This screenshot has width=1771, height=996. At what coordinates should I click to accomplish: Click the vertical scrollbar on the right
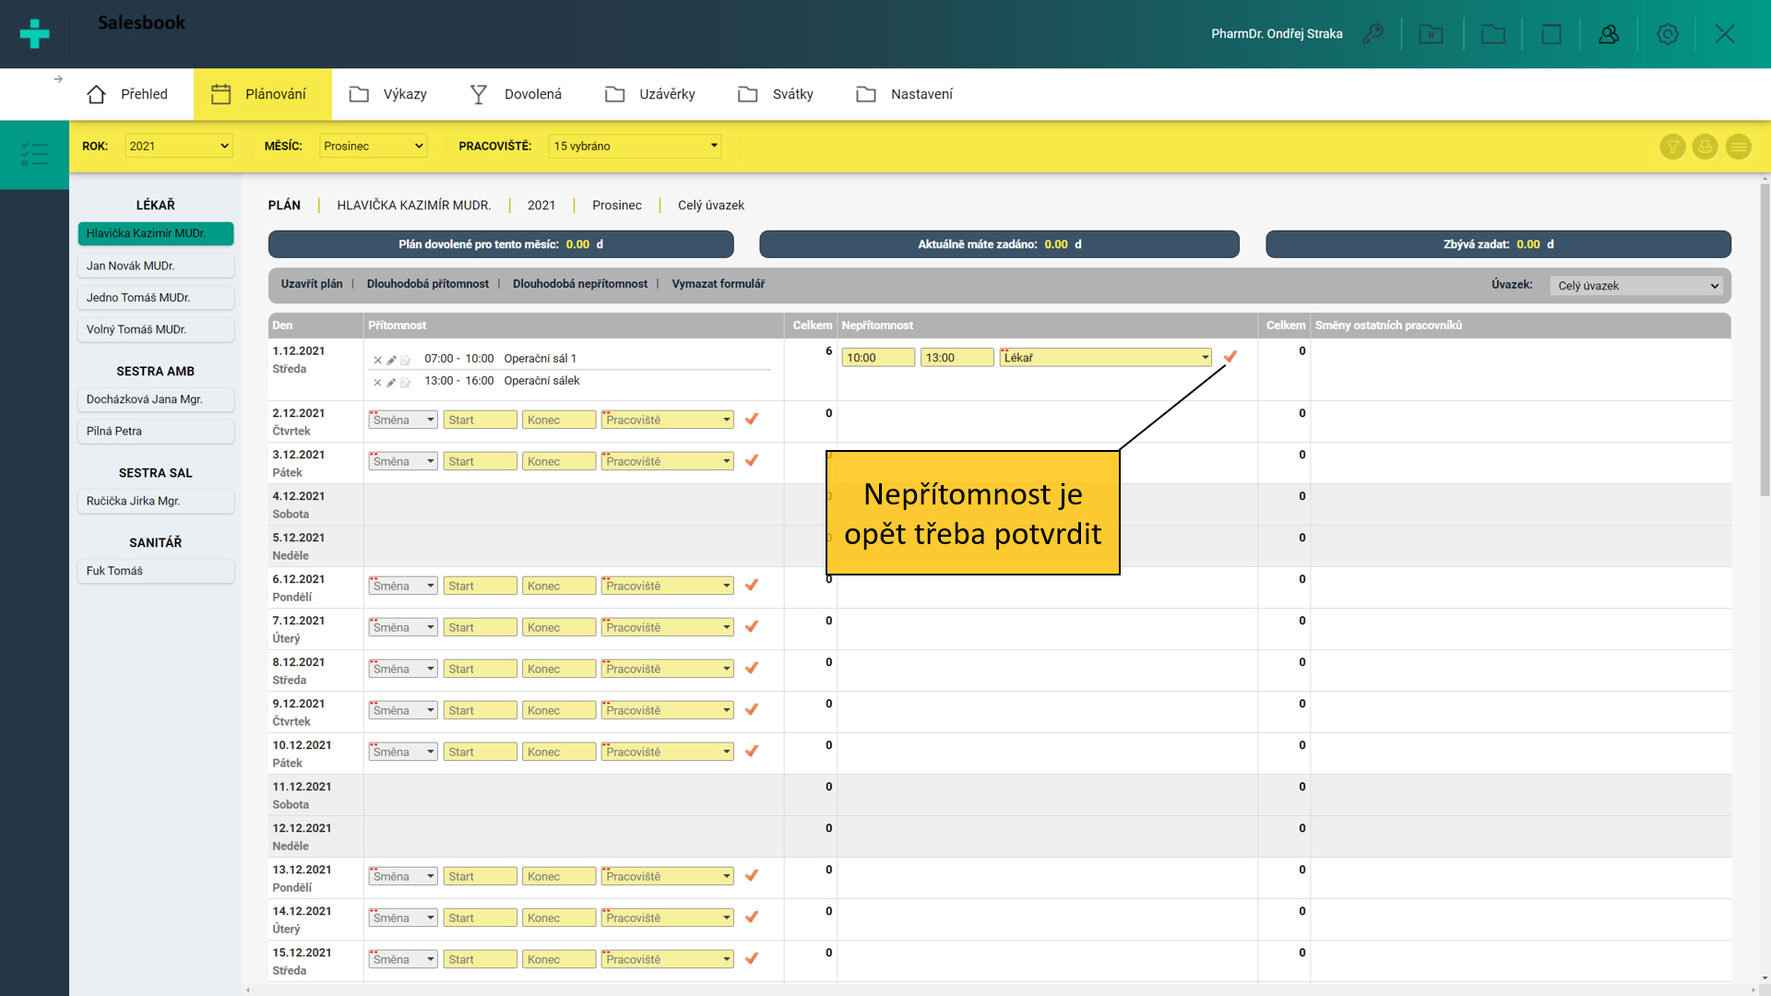1764,341
